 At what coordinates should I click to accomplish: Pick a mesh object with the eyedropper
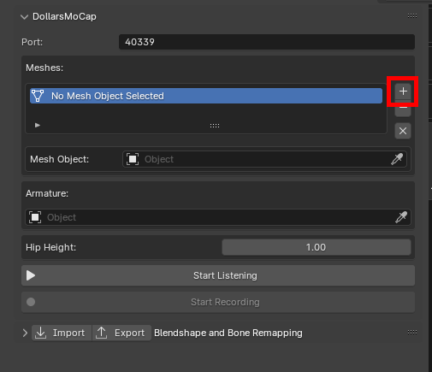(397, 159)
